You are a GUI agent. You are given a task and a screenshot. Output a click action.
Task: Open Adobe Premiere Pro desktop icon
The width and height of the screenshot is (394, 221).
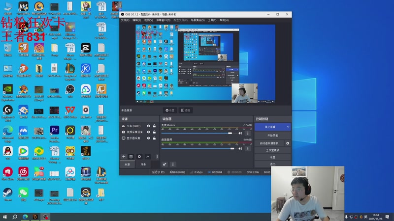click(x=55, y=134)
